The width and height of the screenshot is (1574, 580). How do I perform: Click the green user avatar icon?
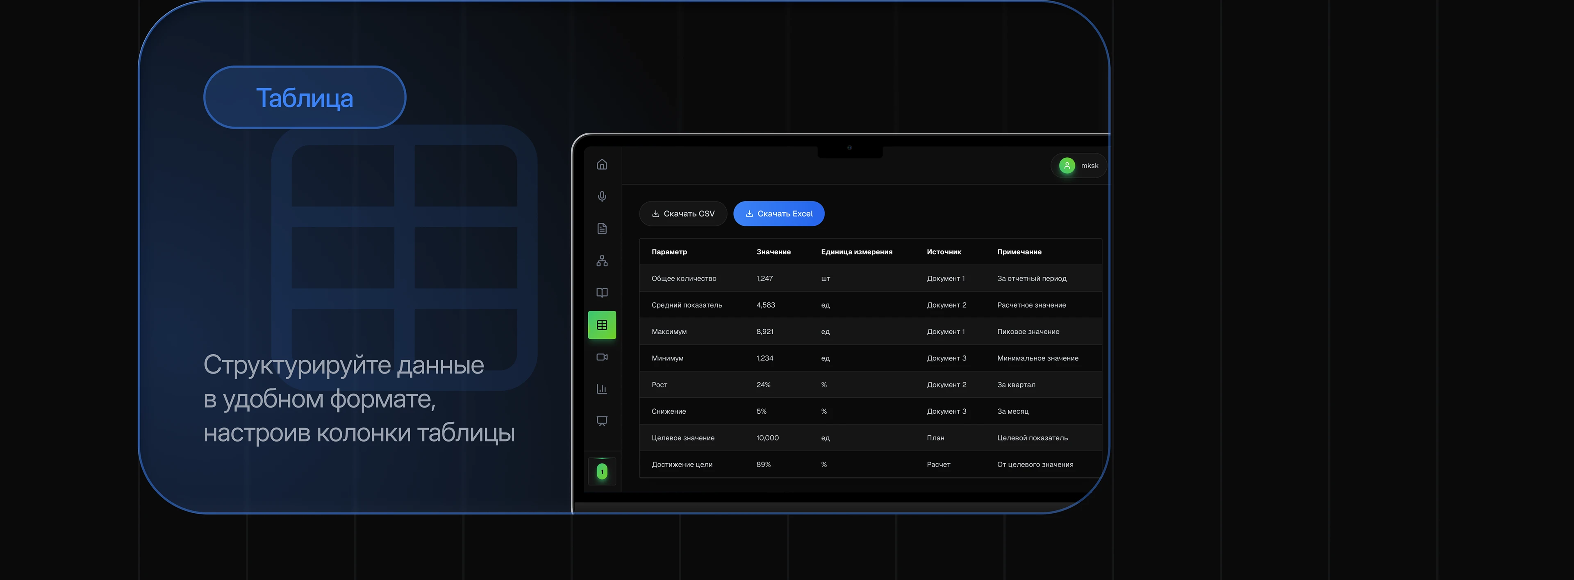click(1067, 165)
